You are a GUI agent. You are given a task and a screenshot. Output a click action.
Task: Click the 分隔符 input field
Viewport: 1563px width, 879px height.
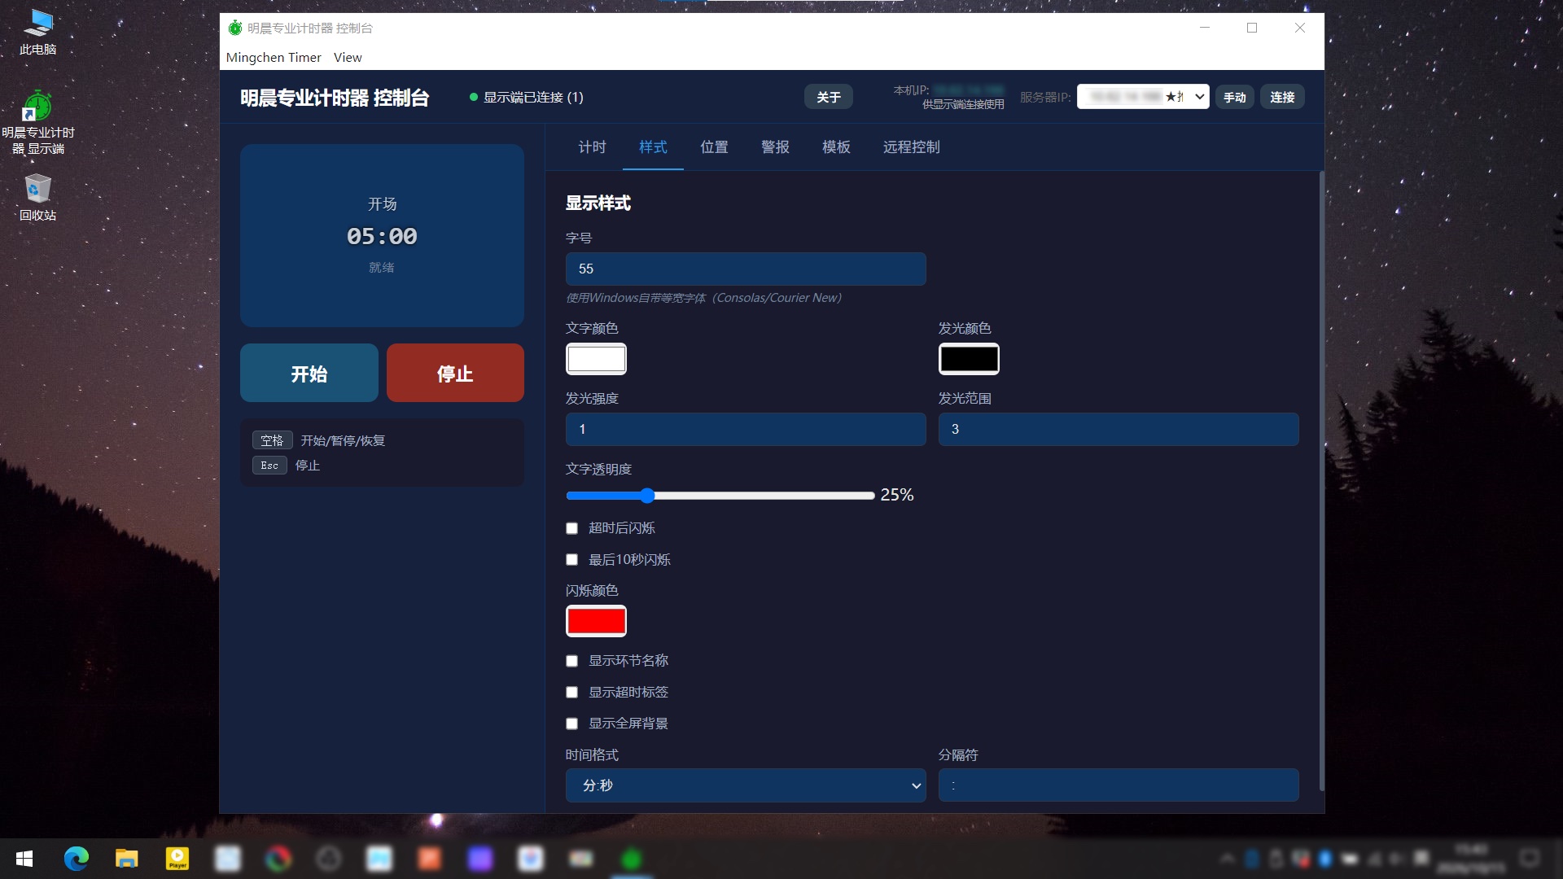pyautogui.click(x=1119, y=785)
